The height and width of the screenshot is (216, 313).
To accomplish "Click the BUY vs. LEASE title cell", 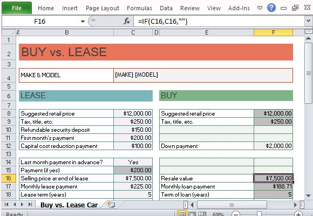I will (156, 52).
